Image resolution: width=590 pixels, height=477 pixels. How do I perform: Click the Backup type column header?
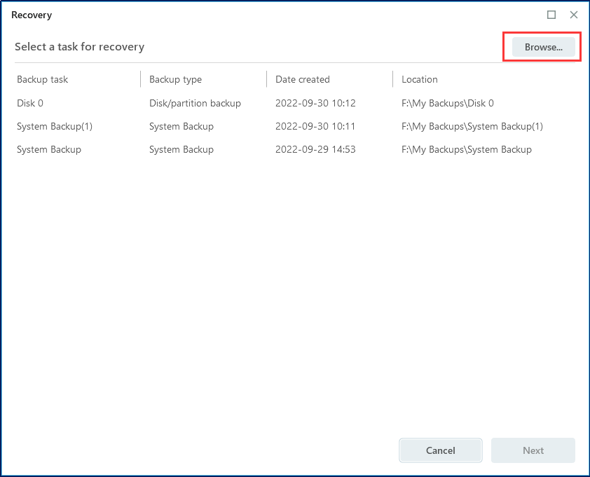click(174, 79)
